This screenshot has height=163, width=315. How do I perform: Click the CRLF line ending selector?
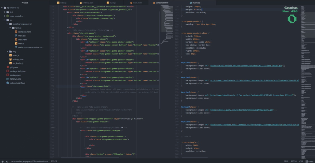[x=286, y=161]
